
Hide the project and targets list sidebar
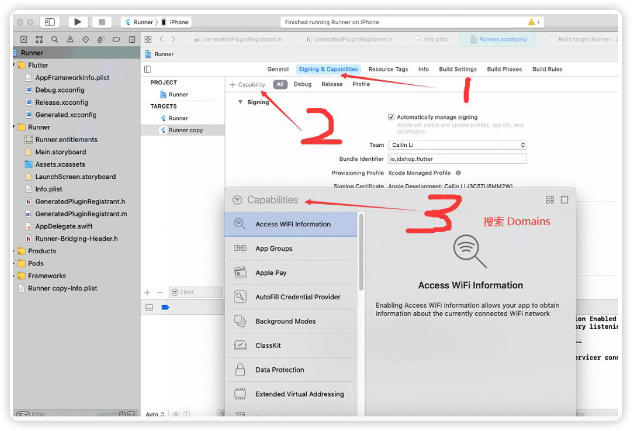pos(147,69)
